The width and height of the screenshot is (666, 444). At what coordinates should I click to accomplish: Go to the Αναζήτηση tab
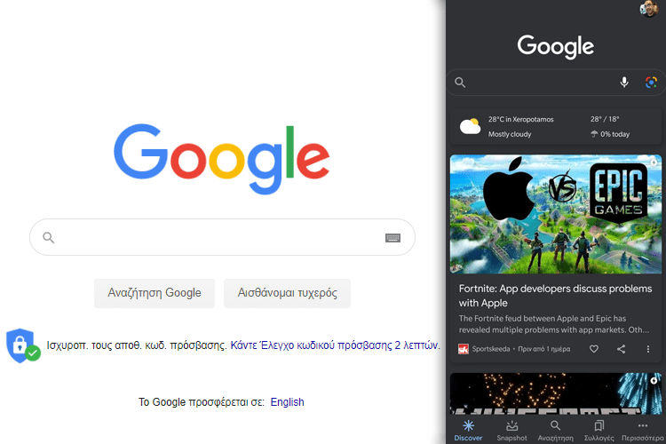555,431
